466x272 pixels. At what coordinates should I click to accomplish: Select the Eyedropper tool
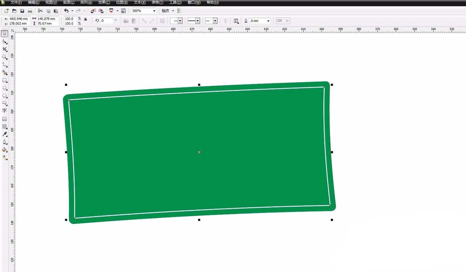(5, 134)
